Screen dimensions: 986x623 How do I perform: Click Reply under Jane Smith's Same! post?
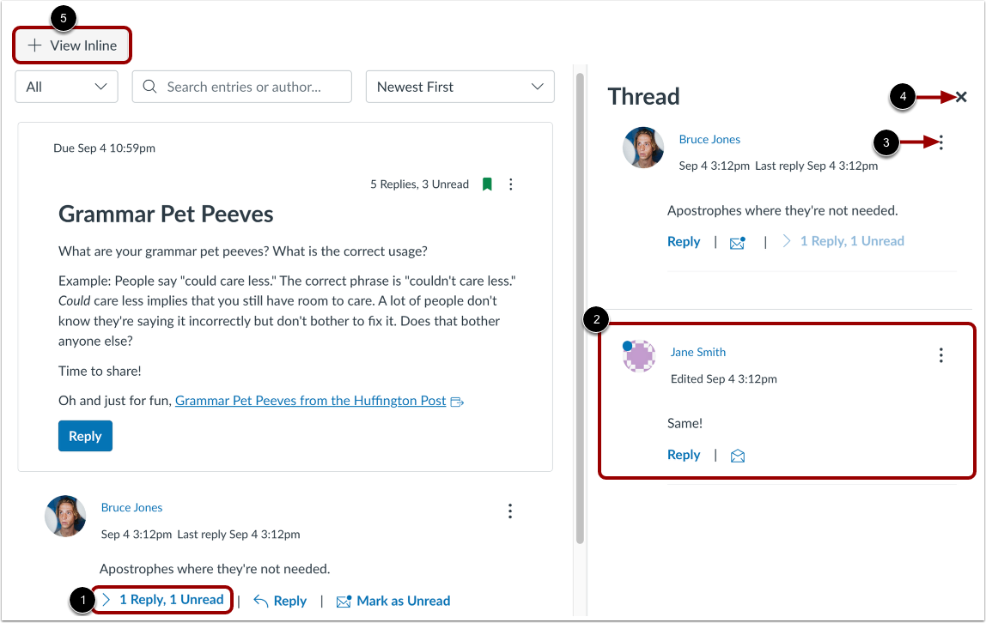coord(684,455)
